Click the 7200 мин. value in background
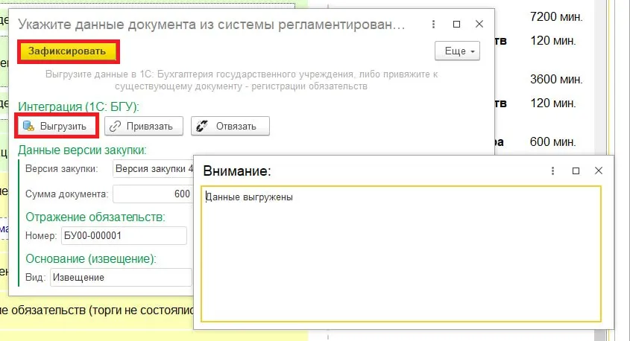Screen dimensions: 630x341 click(x=556, y=17)
